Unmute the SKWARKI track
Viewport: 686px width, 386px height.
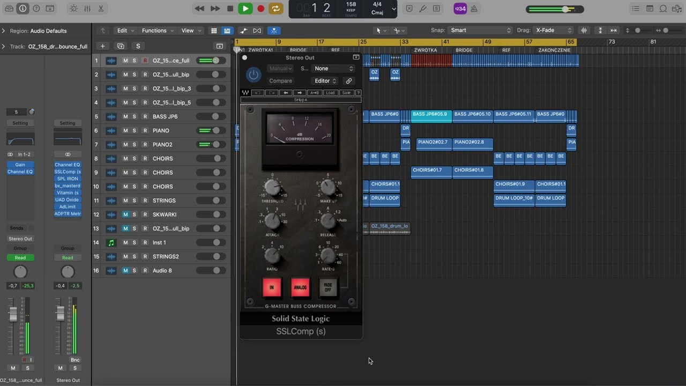click(x=125, y=214)
